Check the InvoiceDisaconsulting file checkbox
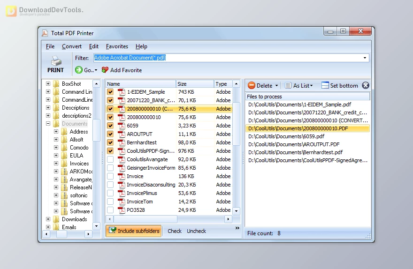The width and height of the screenshot is (413, 269). 110,185
